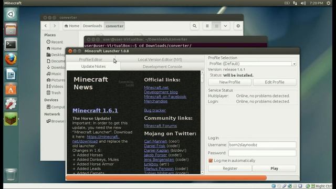Open Minecraft Forums link
Screen dimensions: 336x189
[160, 125]
